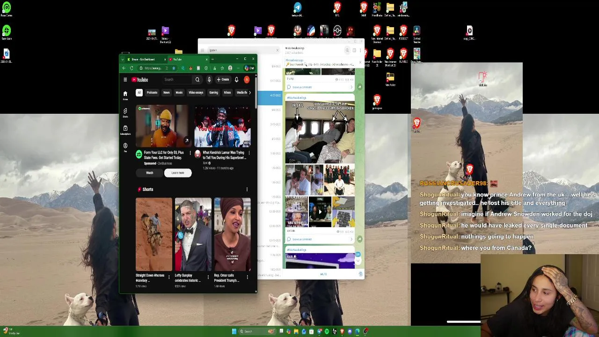Open options menu for the Kendrick Lamar video
Screen dimensions: 599x337
tap(249, 153)
